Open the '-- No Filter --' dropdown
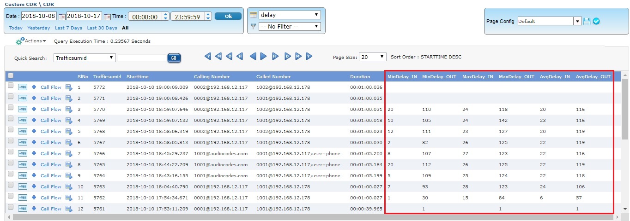Screen dimensions: 630x221 pyautogui.click(x=290, y=26)
